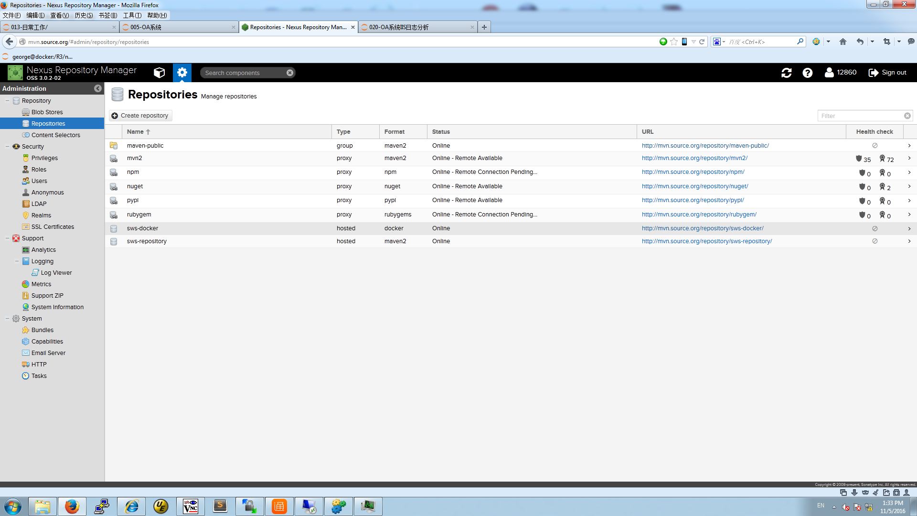Open the Browse components cube icon
Viewport: 917px width, 516px height.
tap(159, 73)
